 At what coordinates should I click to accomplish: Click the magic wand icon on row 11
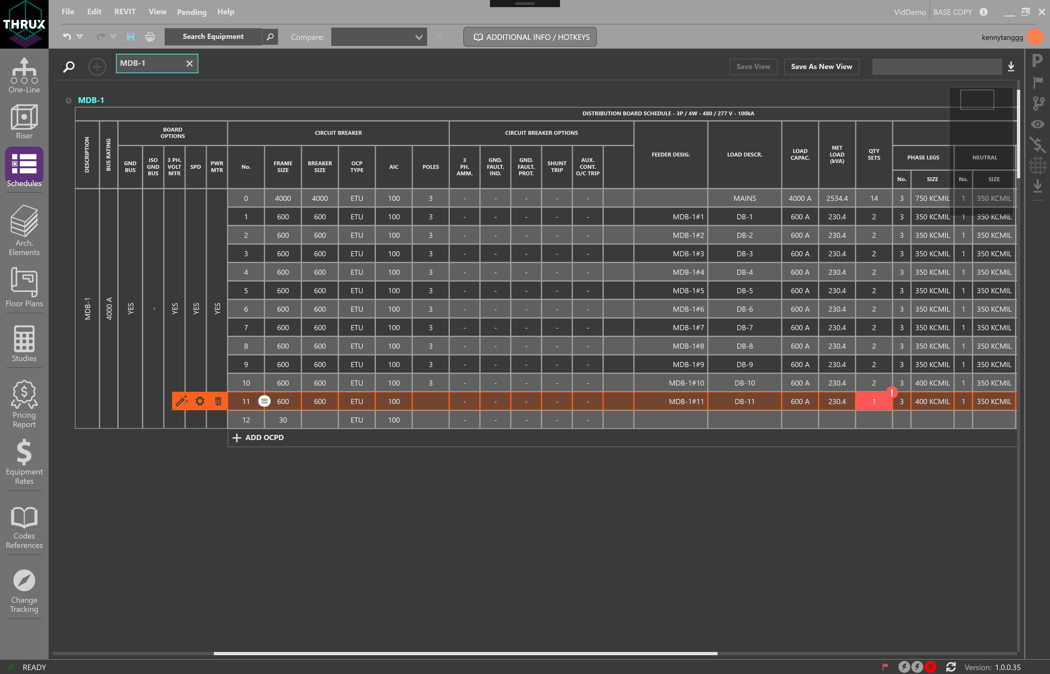click(181, 401)
